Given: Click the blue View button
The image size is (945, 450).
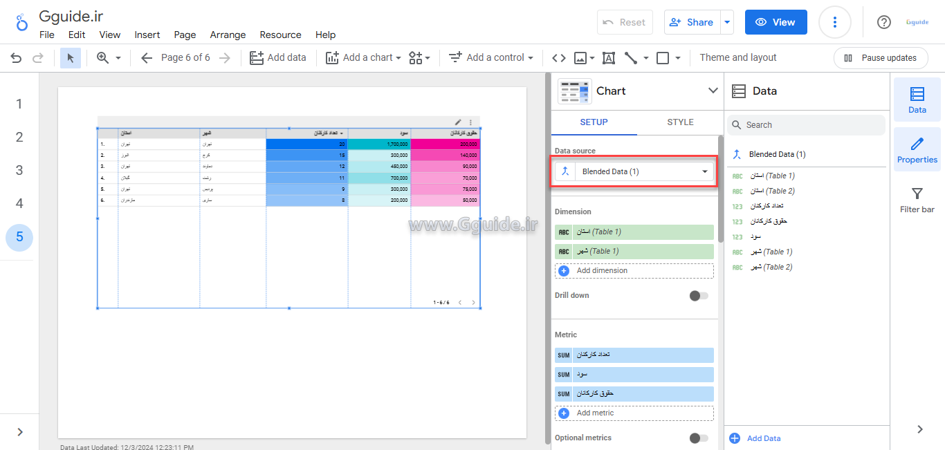Looking at the screenshot, I should [776, 22].
